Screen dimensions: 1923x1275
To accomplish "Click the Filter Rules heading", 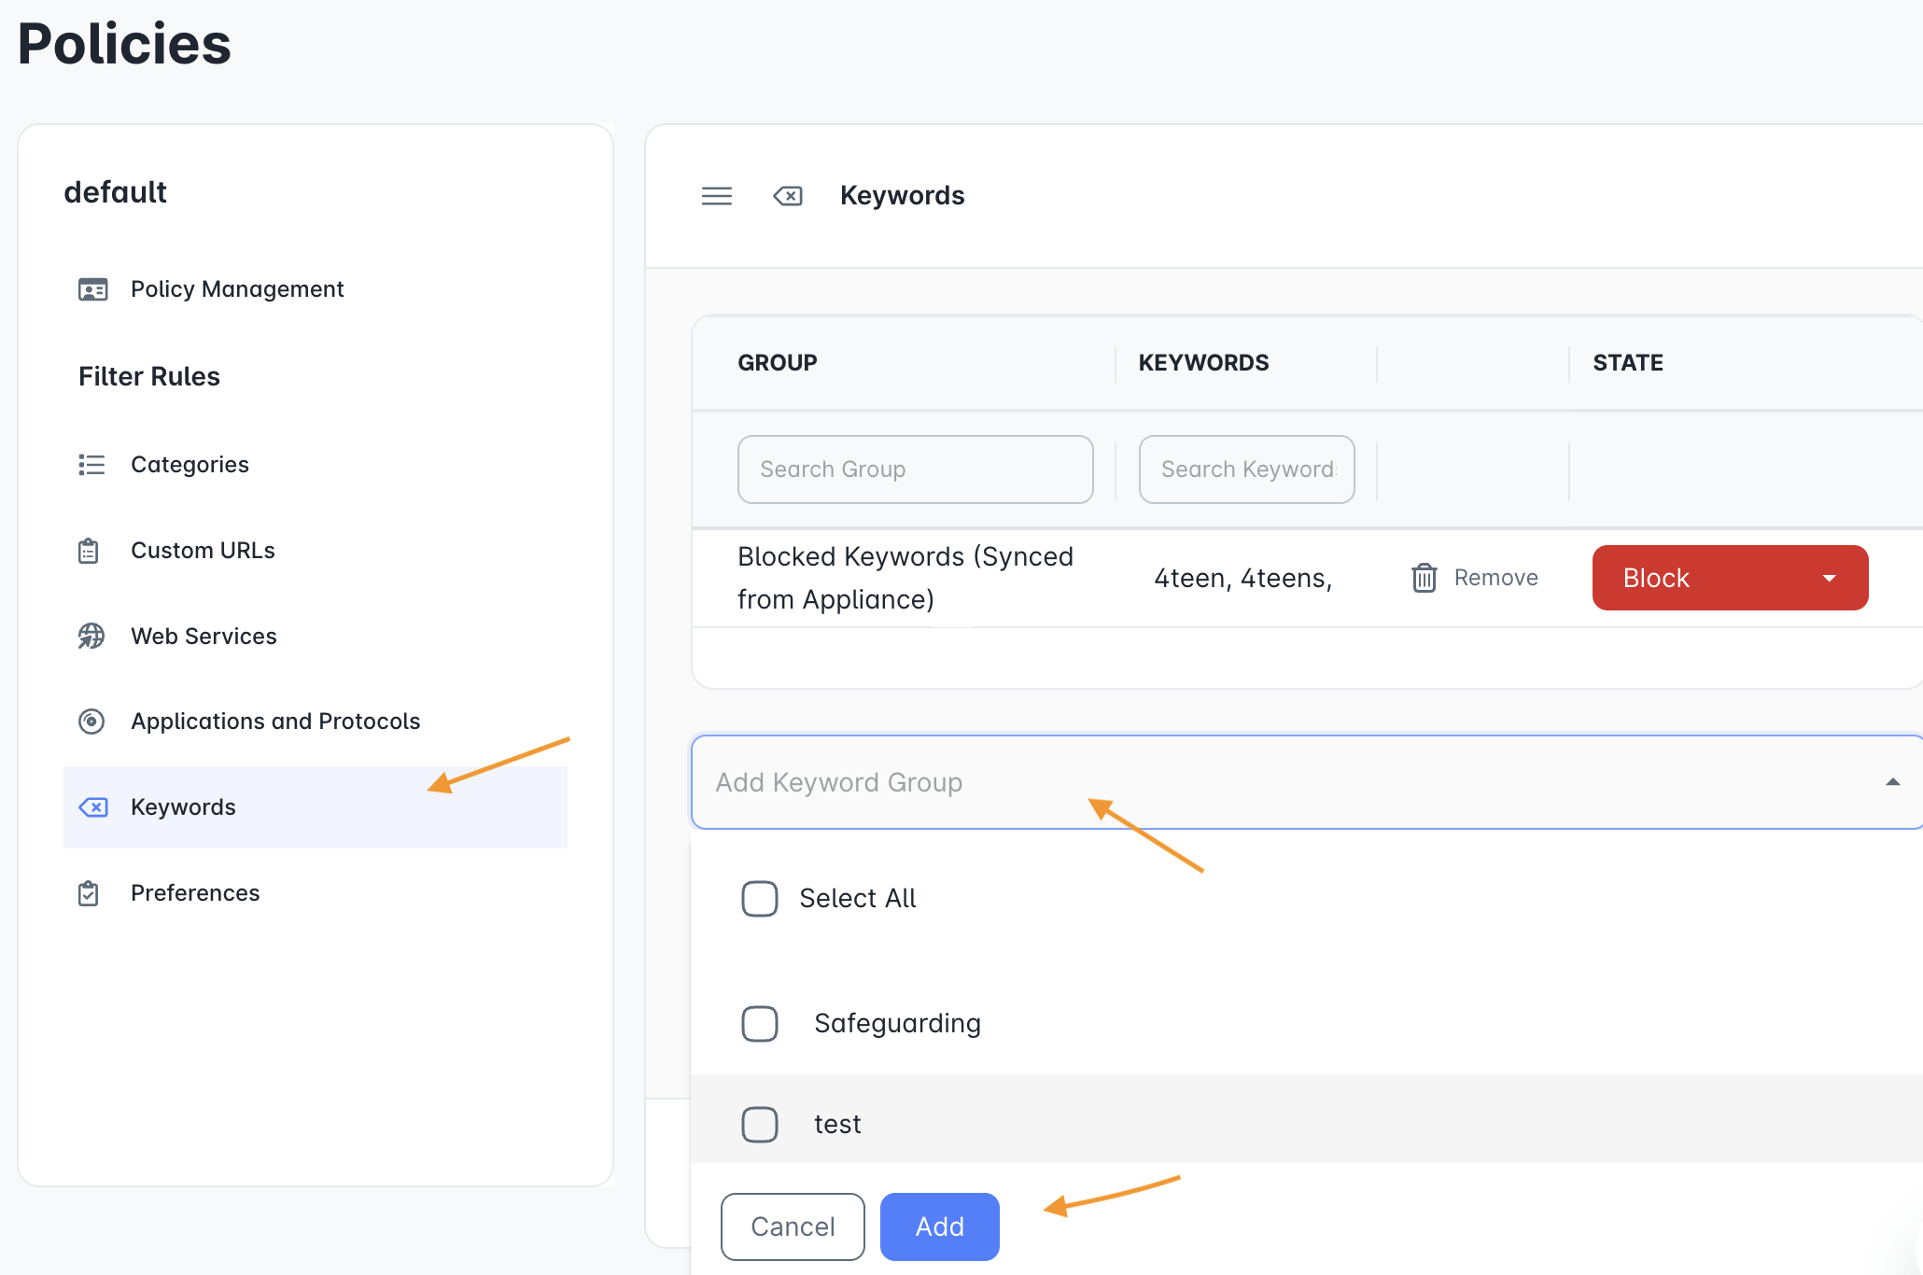I will pos(149,377).
